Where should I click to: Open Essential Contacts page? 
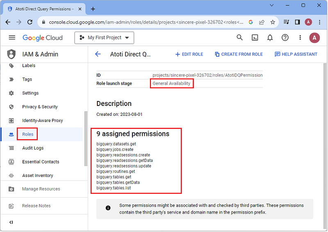click(x=41, y=162)
